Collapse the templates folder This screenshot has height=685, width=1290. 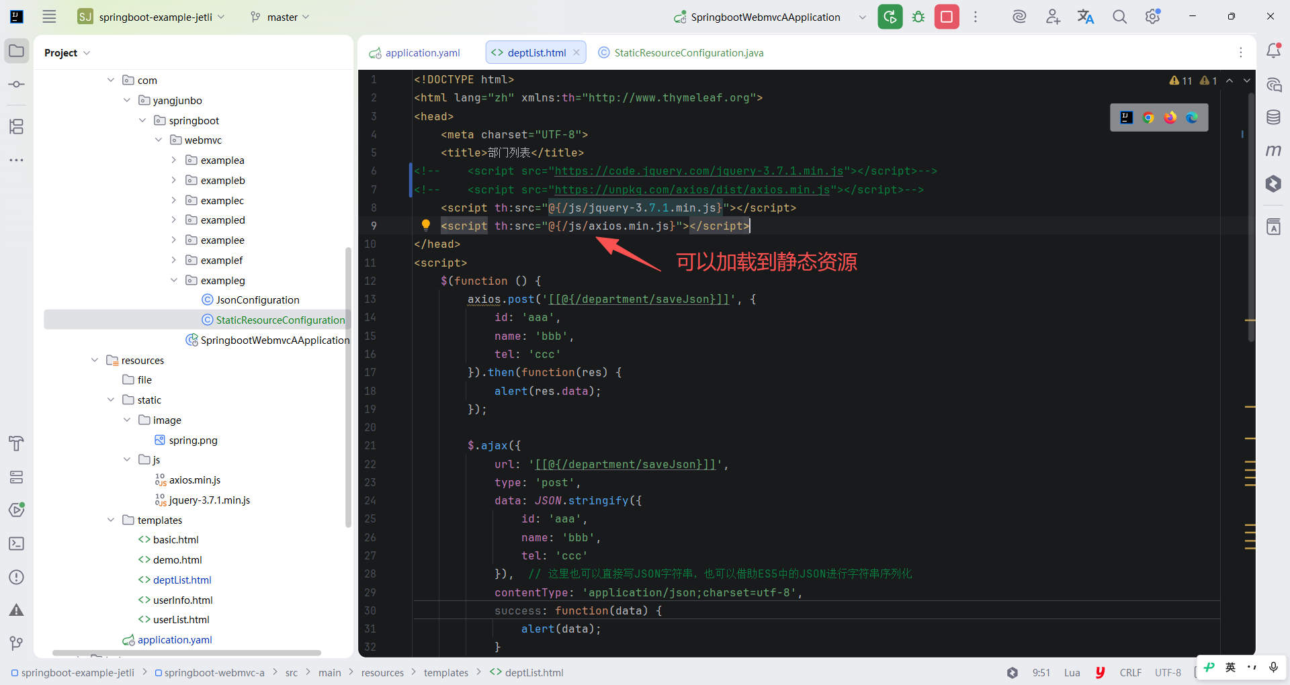coord(111,520)
